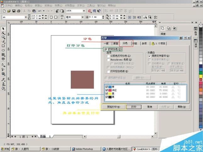Viewport: 203px width, 152px height.
Task: Open the zoom level 100% dropdown
Action: (84, 11)
